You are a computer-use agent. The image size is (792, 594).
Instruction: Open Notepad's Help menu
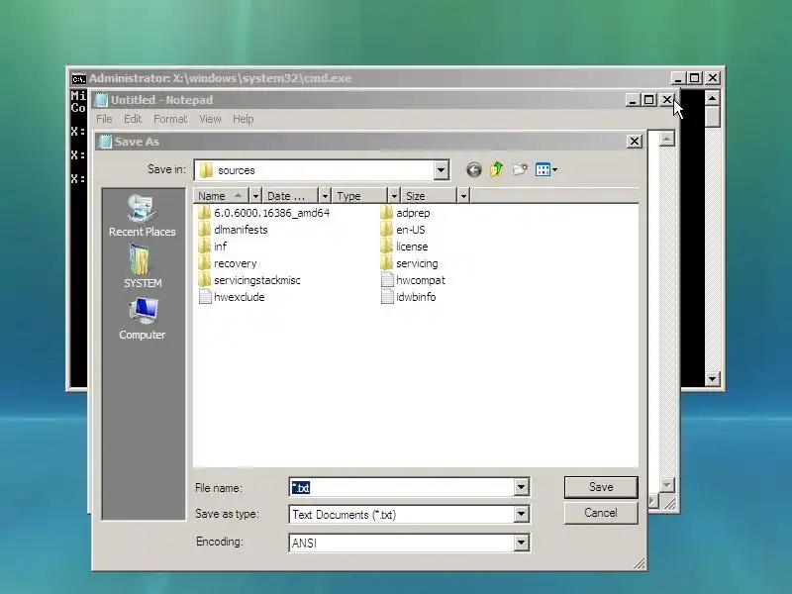(x=243, y=119)
